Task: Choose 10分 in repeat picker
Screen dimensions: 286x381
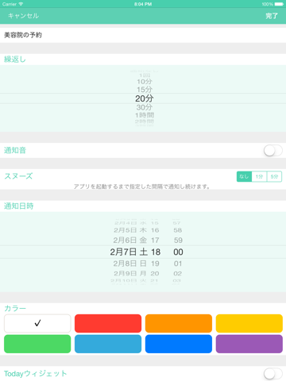Action: point(145,82)
